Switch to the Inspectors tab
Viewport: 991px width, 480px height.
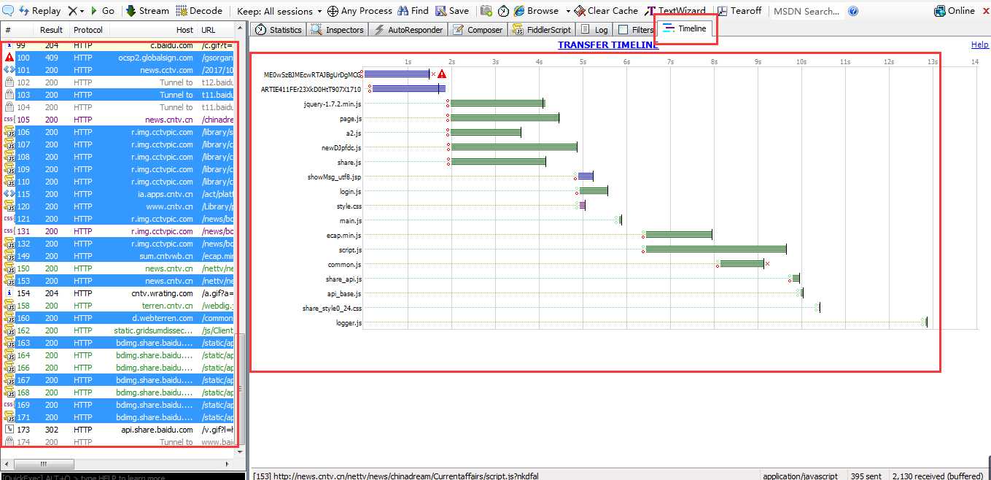337,30
